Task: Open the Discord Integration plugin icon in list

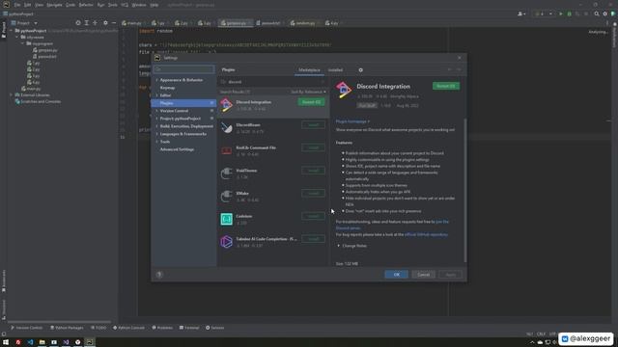Action: coord(226,105)
